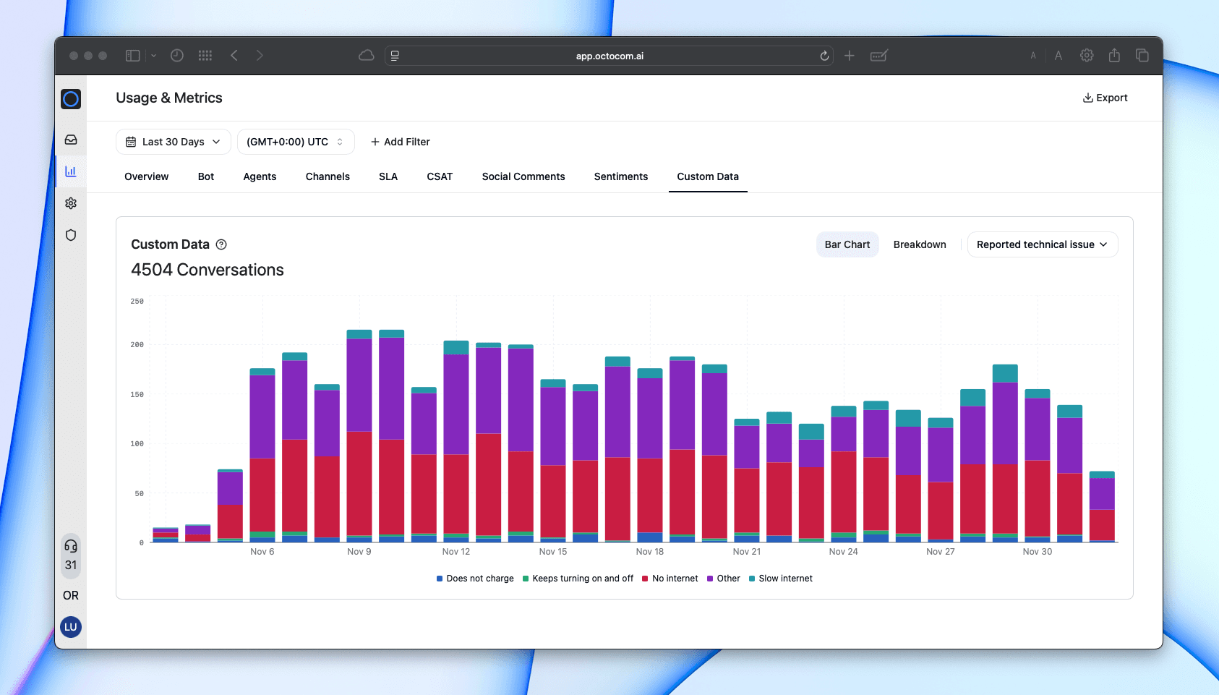The height and width of the screenshot is (695, 1219).
Task: Switch to Breakdown view
Action: point(919,244)
